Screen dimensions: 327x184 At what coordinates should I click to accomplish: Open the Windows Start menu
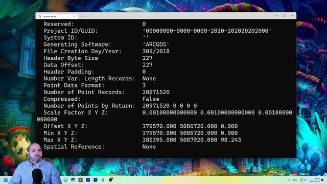pyautogui.click(x=6, y=180)
